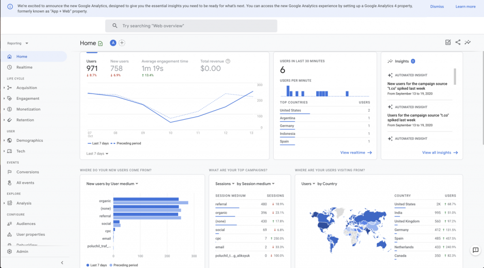Screen dimensions: 484x268
Task: Click the Demographics globe icon
Action: pos(9,140)
